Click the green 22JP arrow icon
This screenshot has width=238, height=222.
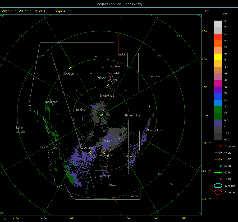tap(218, 172)
